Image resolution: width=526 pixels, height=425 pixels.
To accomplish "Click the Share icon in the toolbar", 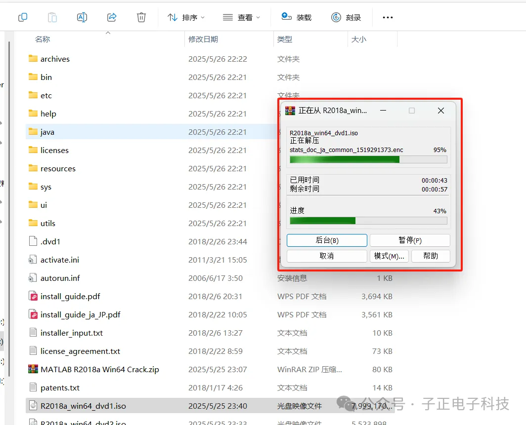I will (112, 17).
